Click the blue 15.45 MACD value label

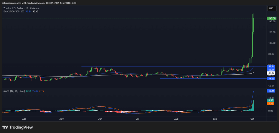click(x=271, y=91)
